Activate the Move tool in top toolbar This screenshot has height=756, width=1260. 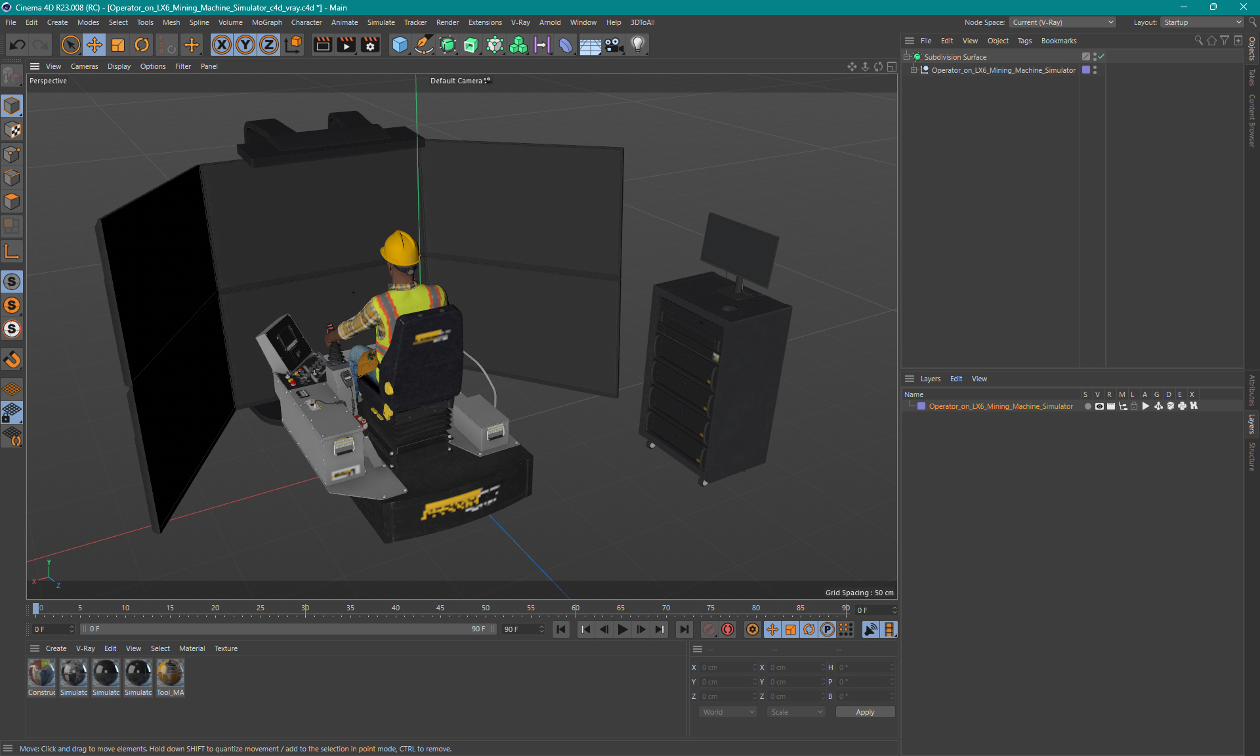[x=94, y=45]
